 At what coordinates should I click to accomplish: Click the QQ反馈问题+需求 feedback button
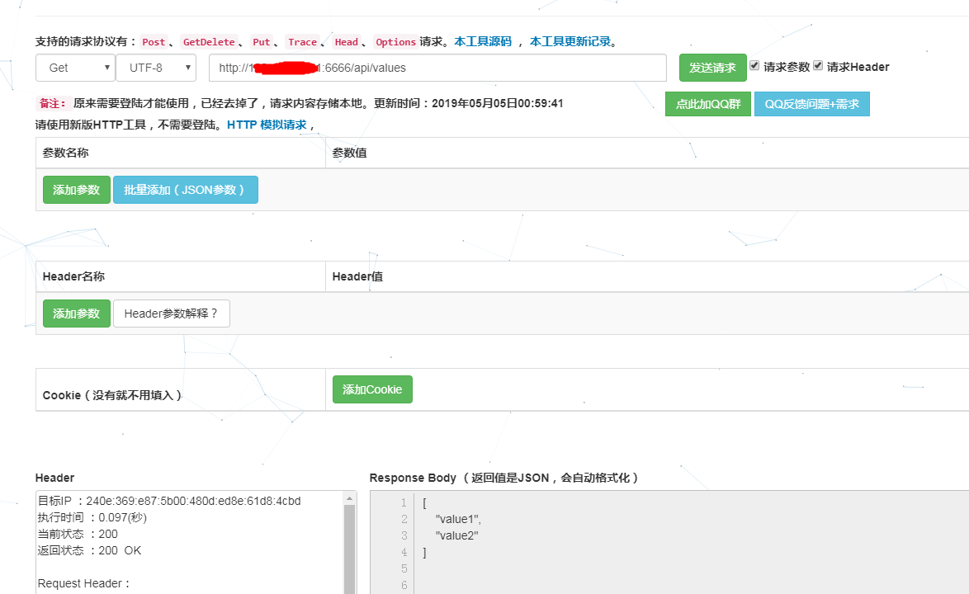pos(811,104)
